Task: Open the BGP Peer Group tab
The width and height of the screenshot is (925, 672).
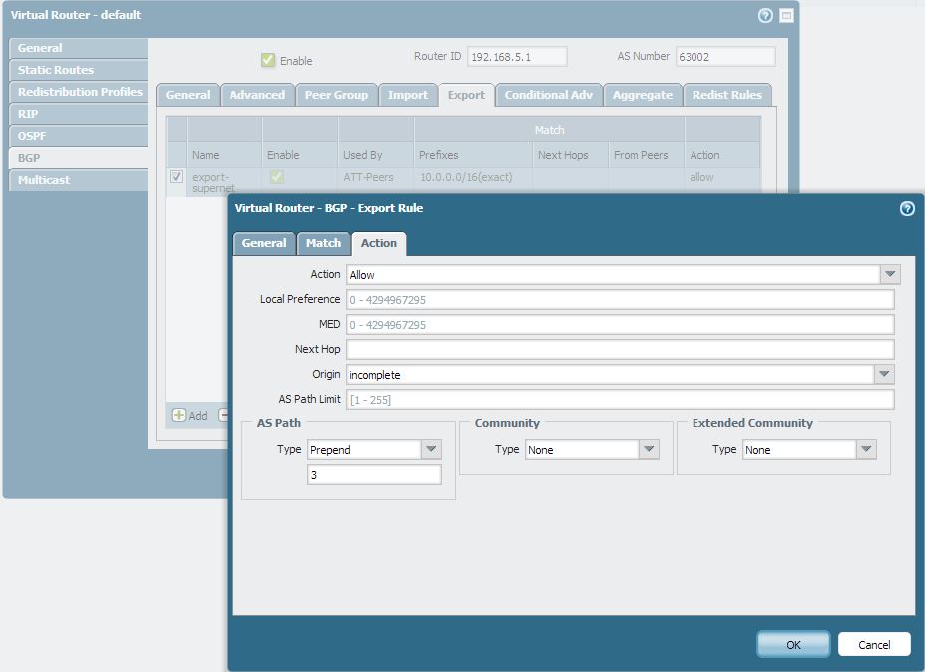Action: point(336,95)
